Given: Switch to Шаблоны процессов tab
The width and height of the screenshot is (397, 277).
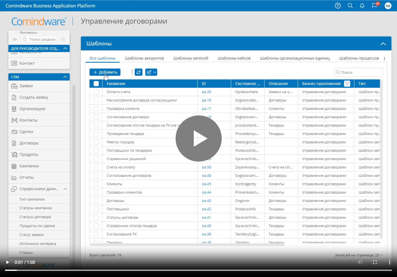Looking at the screenshot, I should click(359, 58).
